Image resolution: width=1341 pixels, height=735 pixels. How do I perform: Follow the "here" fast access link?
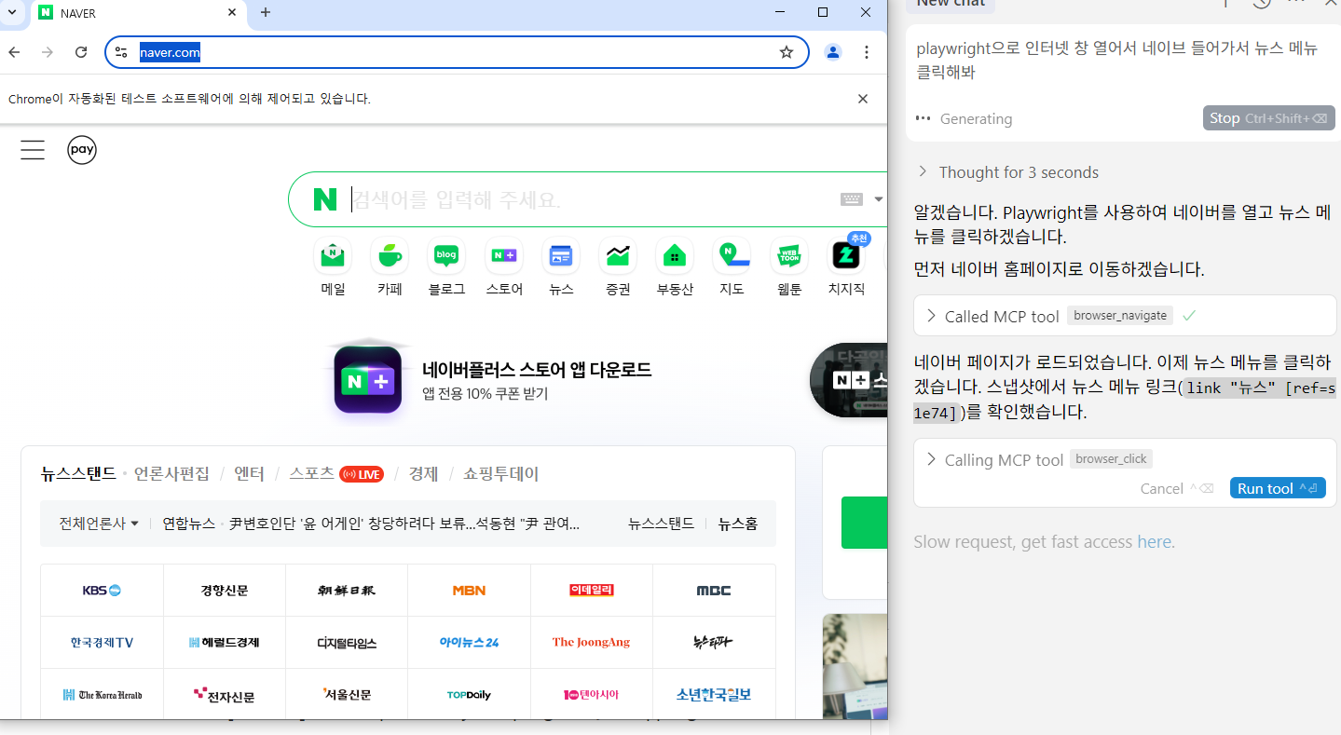click(1155, 542)
